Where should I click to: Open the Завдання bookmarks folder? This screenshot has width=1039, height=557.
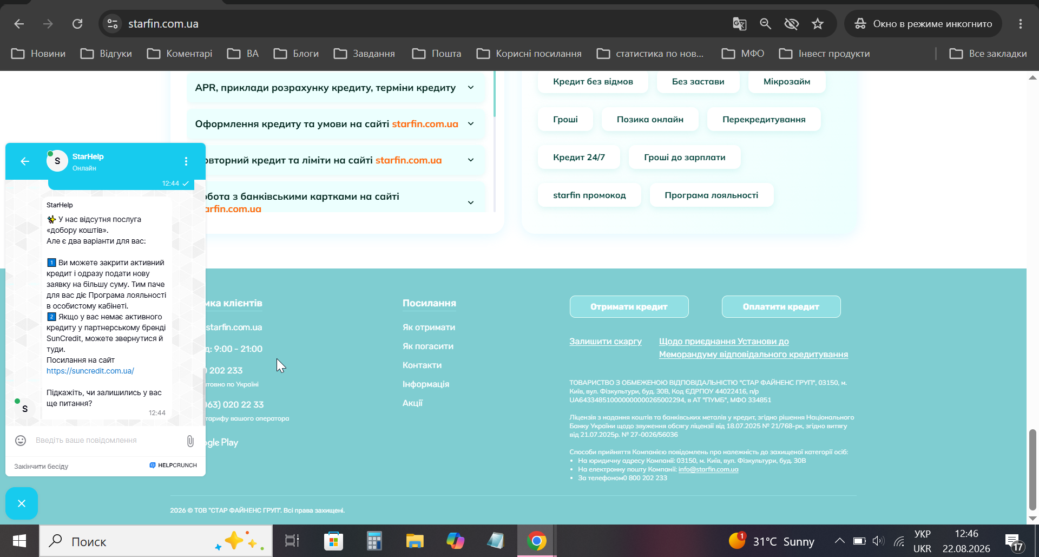[364, 54]
